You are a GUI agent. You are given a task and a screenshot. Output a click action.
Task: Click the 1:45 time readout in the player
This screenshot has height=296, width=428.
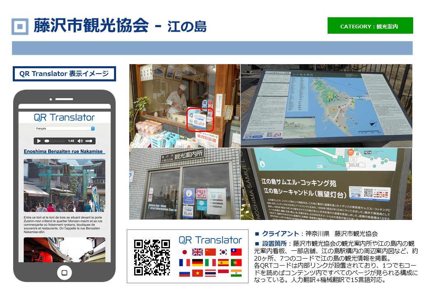click(x=71, y=141)
